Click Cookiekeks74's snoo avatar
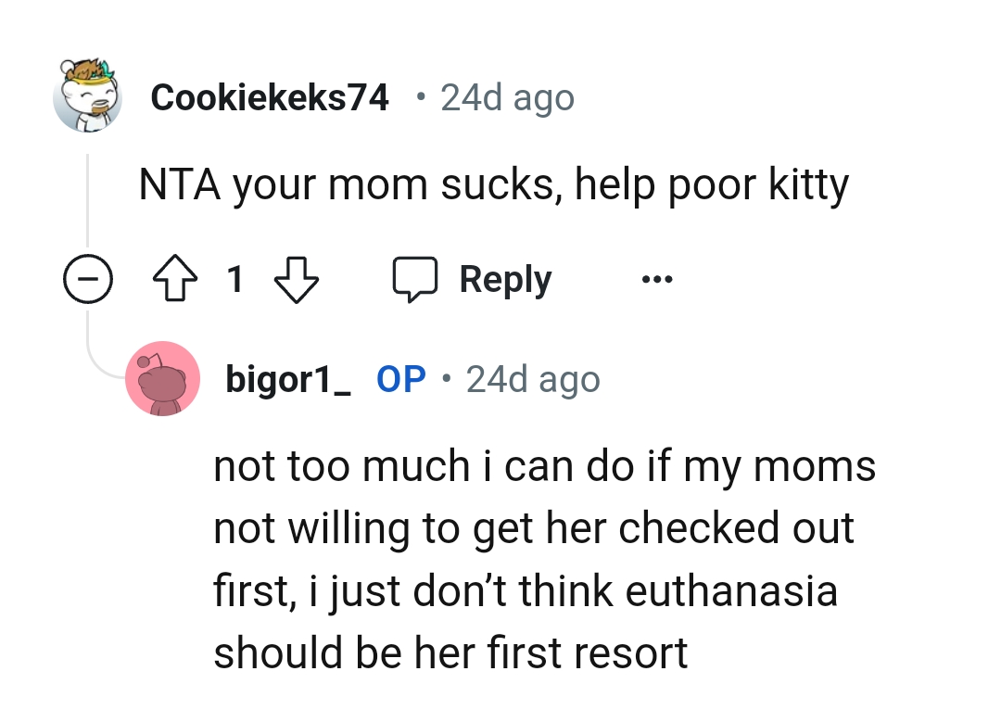This screenshot has height=722, width=1001. 88,95
